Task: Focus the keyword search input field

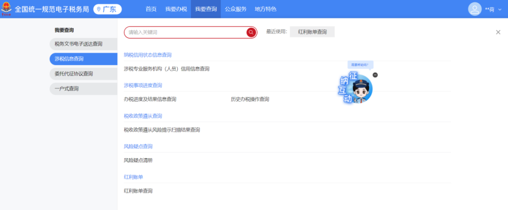Action: click(x=186, y=32)
